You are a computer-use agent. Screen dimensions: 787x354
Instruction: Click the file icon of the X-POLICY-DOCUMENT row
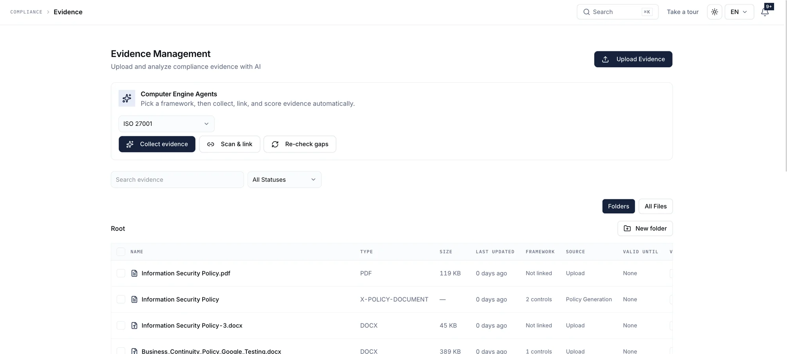pos(134,299)
